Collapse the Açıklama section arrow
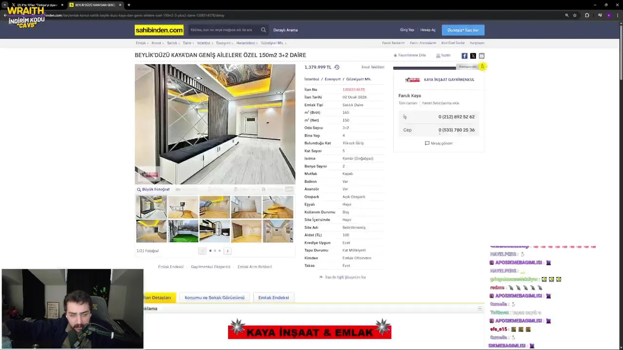623x350 pixels. pyautogui.click(x=479, y=309)
